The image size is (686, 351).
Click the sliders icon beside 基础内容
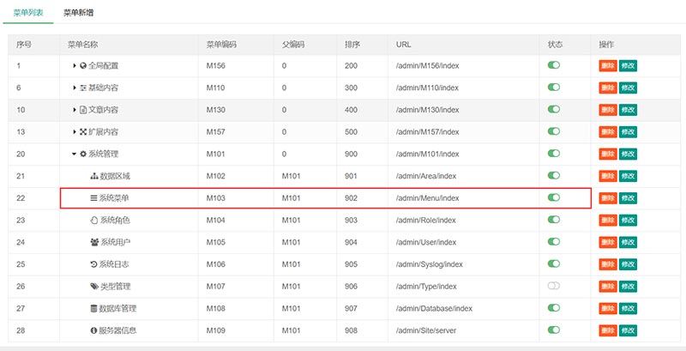pos(83,88)
